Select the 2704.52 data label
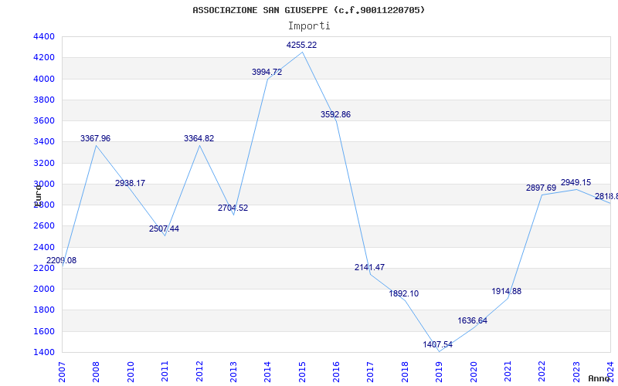The width and height of the screenshot is (618, 386). pos(233,208)
